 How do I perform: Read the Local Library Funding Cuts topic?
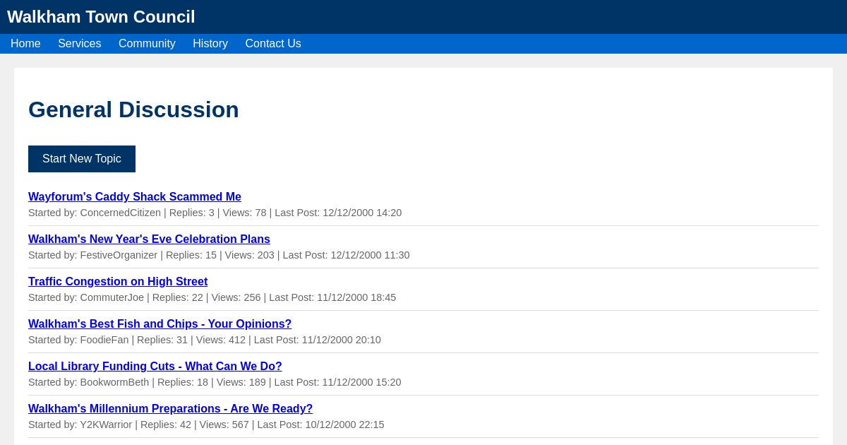(155, 367)
